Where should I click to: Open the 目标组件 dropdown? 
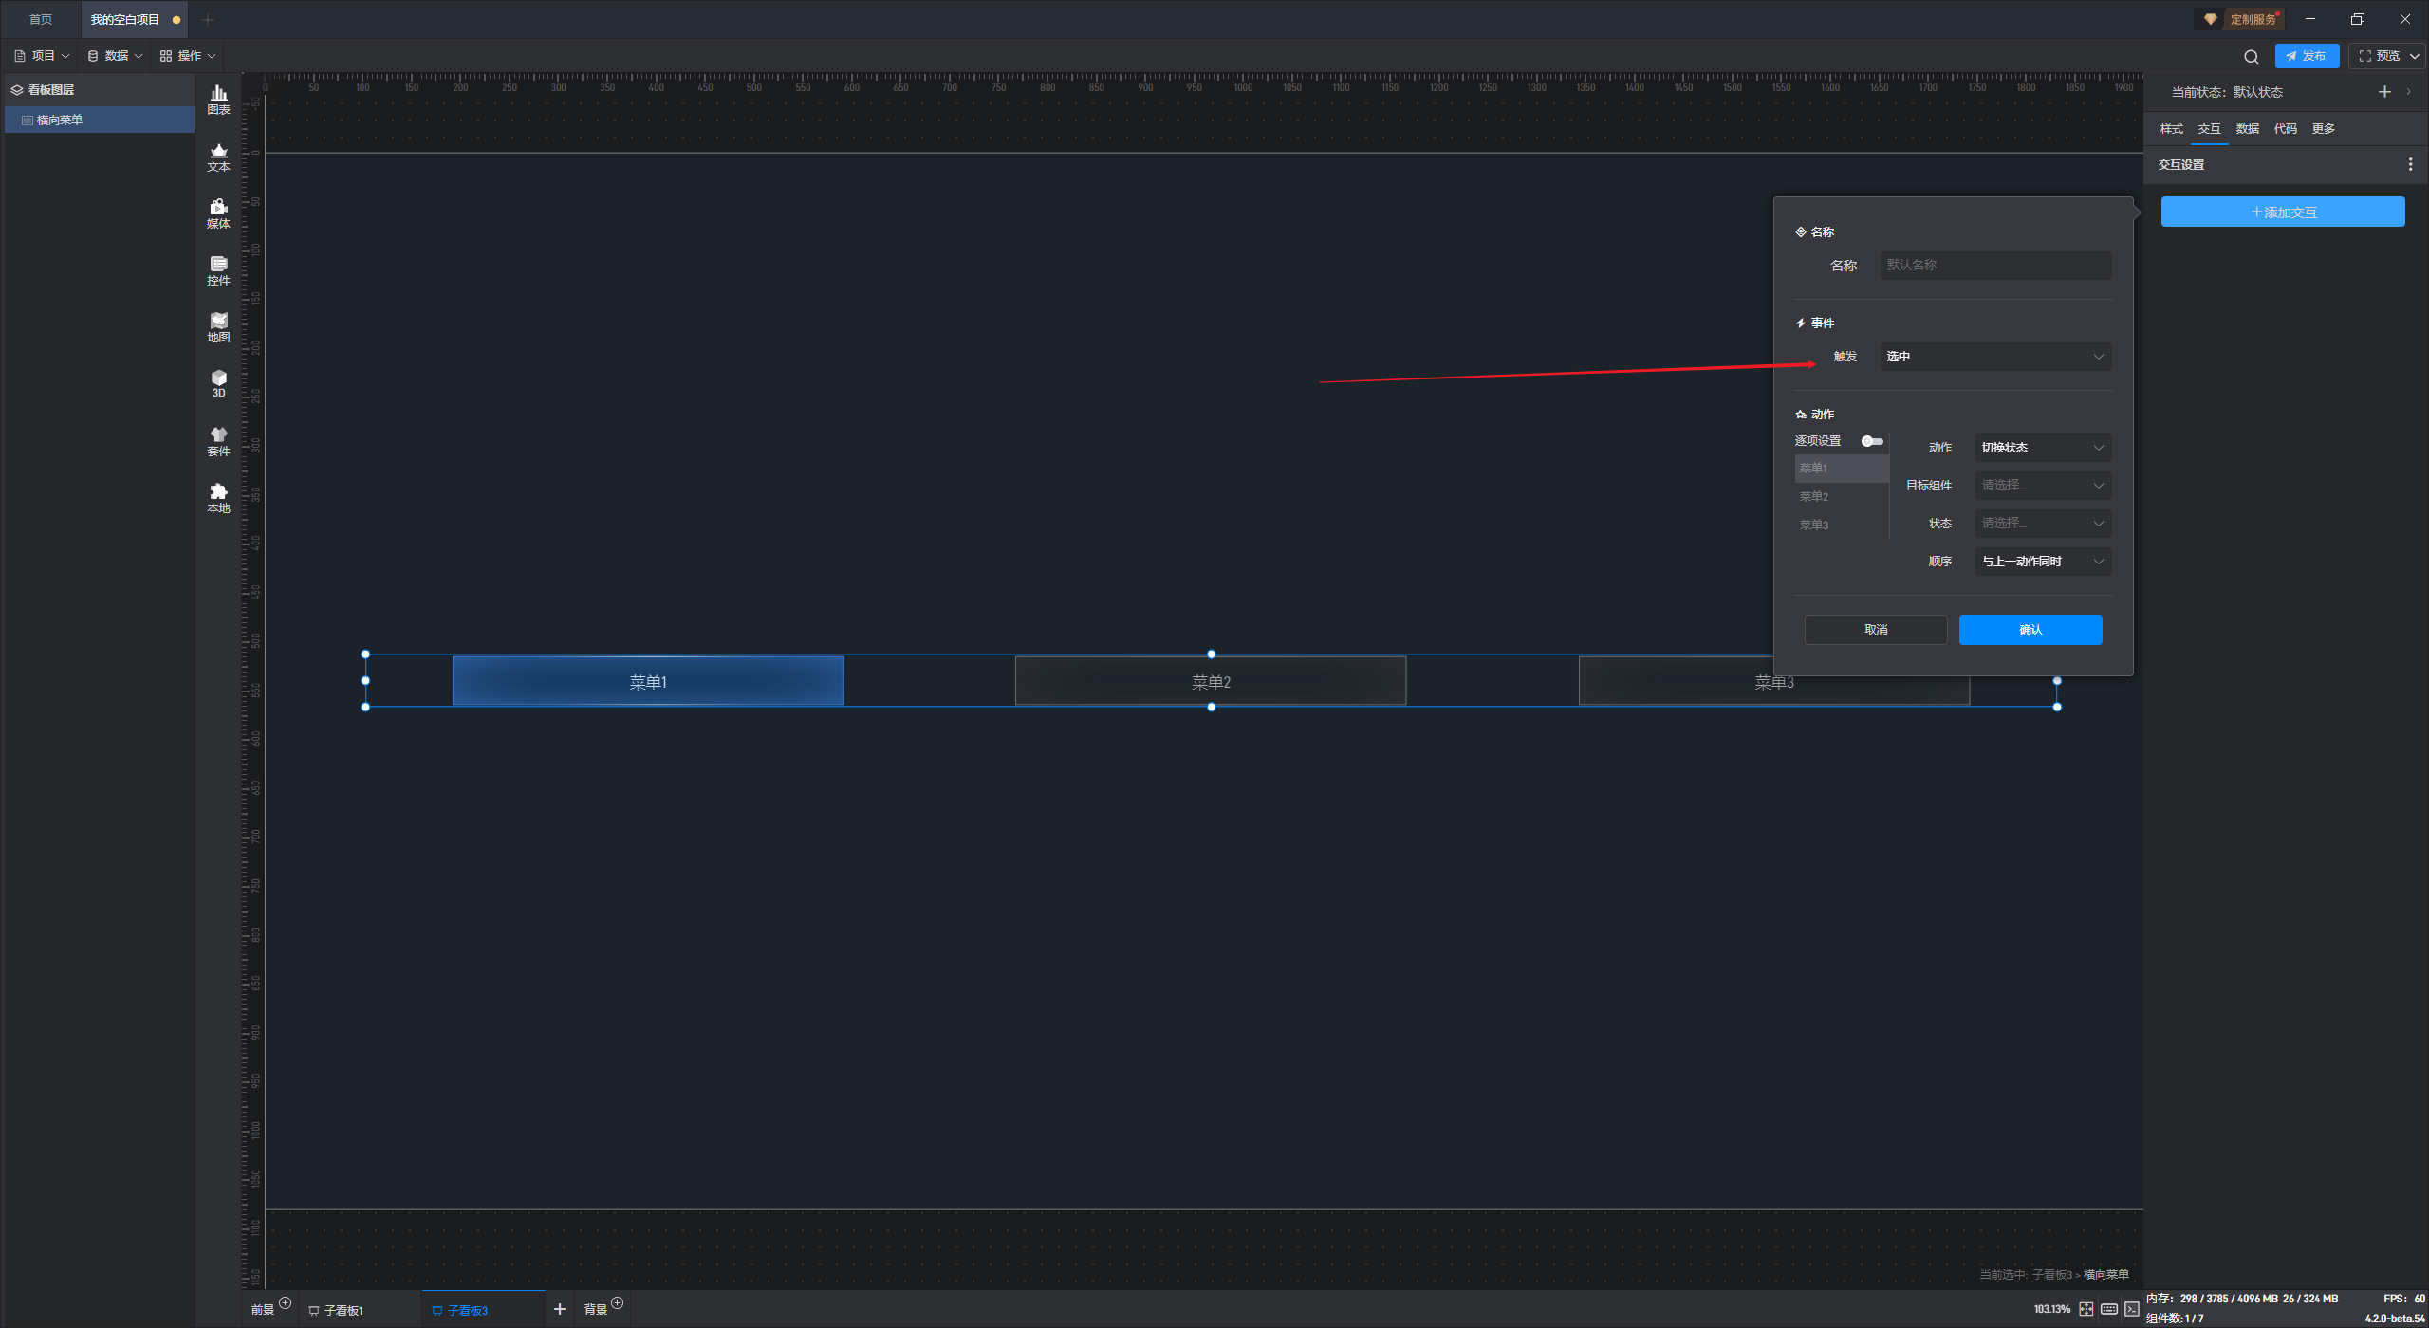point(2042,486)
